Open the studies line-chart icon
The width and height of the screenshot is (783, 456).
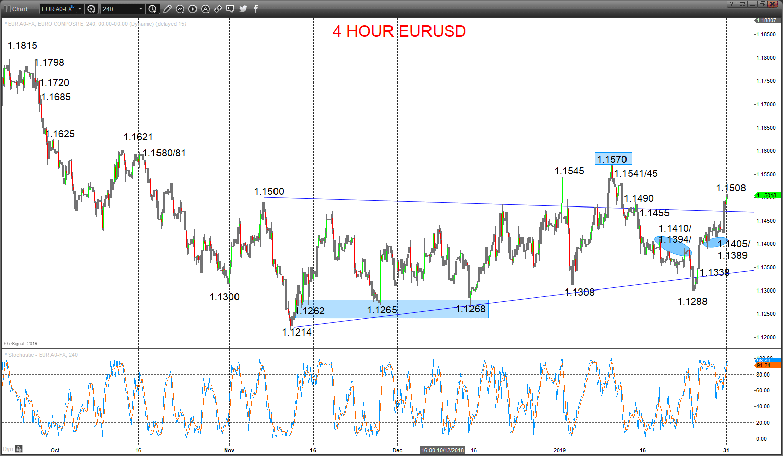tap(180, 9)
